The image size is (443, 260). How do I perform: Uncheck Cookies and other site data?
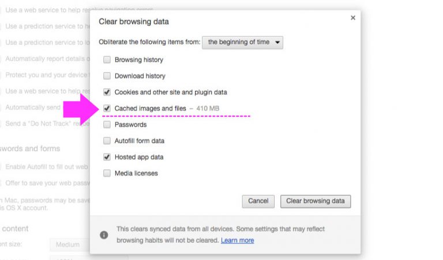tap(107, 92)
